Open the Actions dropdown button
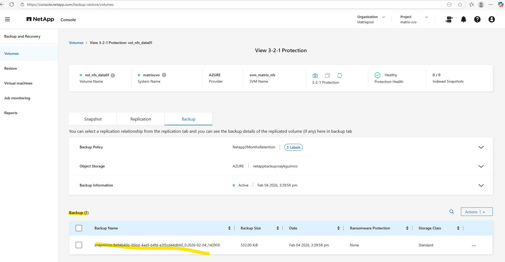The width and height of the screenshot is (505, 262). tap(477, 212)
